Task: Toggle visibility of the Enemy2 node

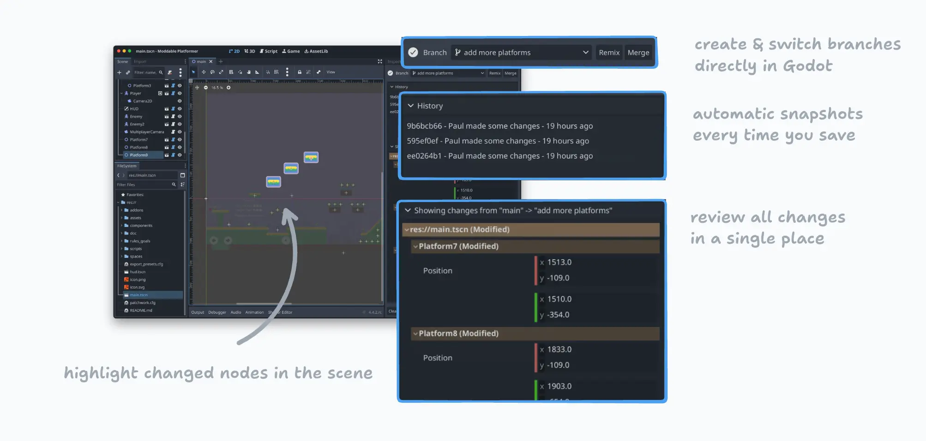Action: pos(180,124)
